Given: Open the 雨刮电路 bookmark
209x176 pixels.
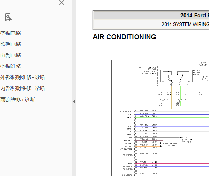Looking at the screenshot, I should [11, 55].
